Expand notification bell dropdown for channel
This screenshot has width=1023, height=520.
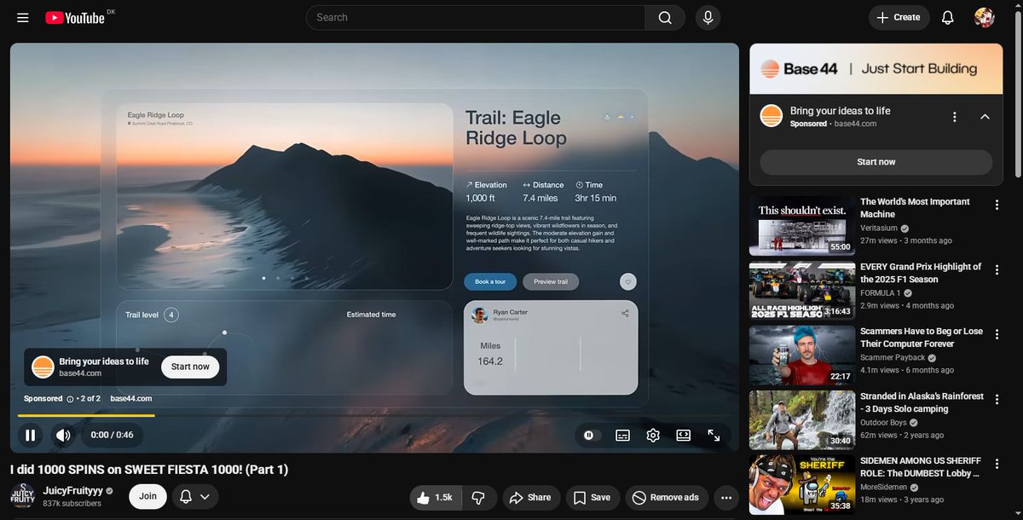point(195,496)
